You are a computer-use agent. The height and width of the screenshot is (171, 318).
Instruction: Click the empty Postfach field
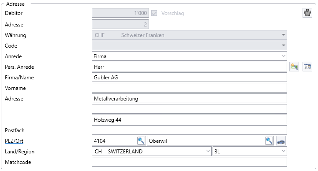point(189,130)
